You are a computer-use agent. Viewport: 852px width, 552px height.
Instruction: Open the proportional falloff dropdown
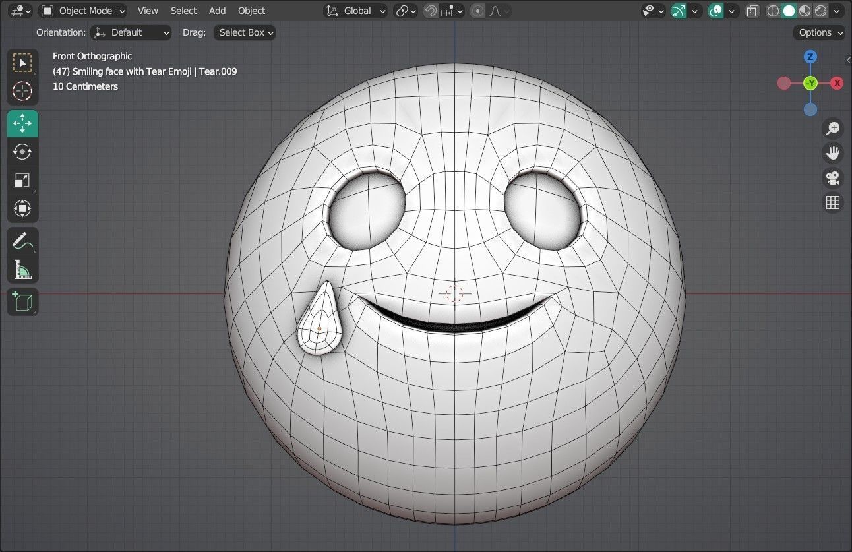click(499, 11)
